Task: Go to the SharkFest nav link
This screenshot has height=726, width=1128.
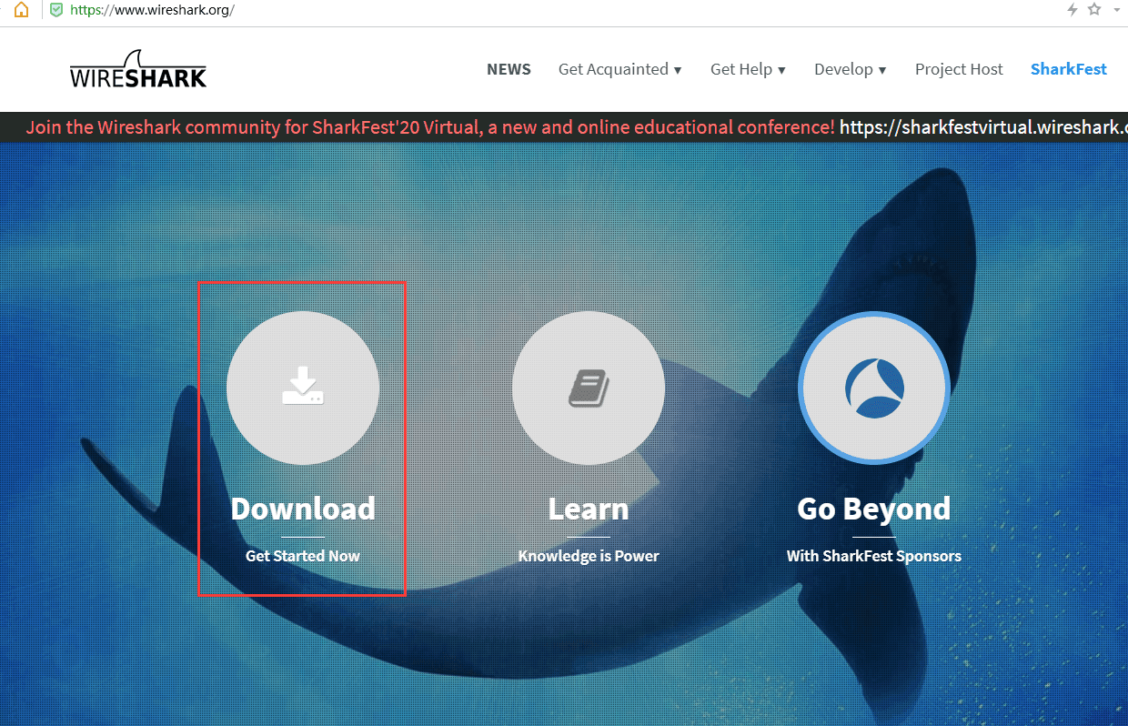Action: click(1069, 69)
